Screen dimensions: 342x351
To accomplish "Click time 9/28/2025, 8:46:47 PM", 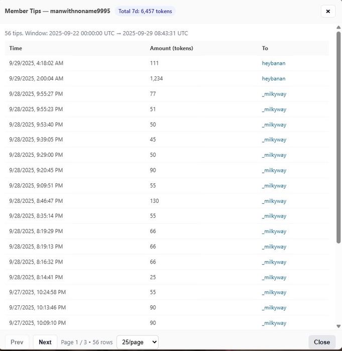I will click(36, 201).
